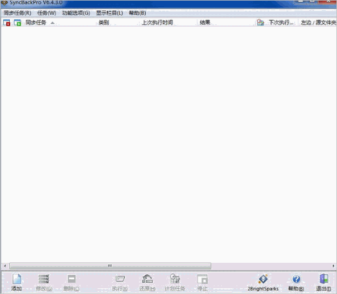Click the green run-task column header icon

(x=18, y=22)
